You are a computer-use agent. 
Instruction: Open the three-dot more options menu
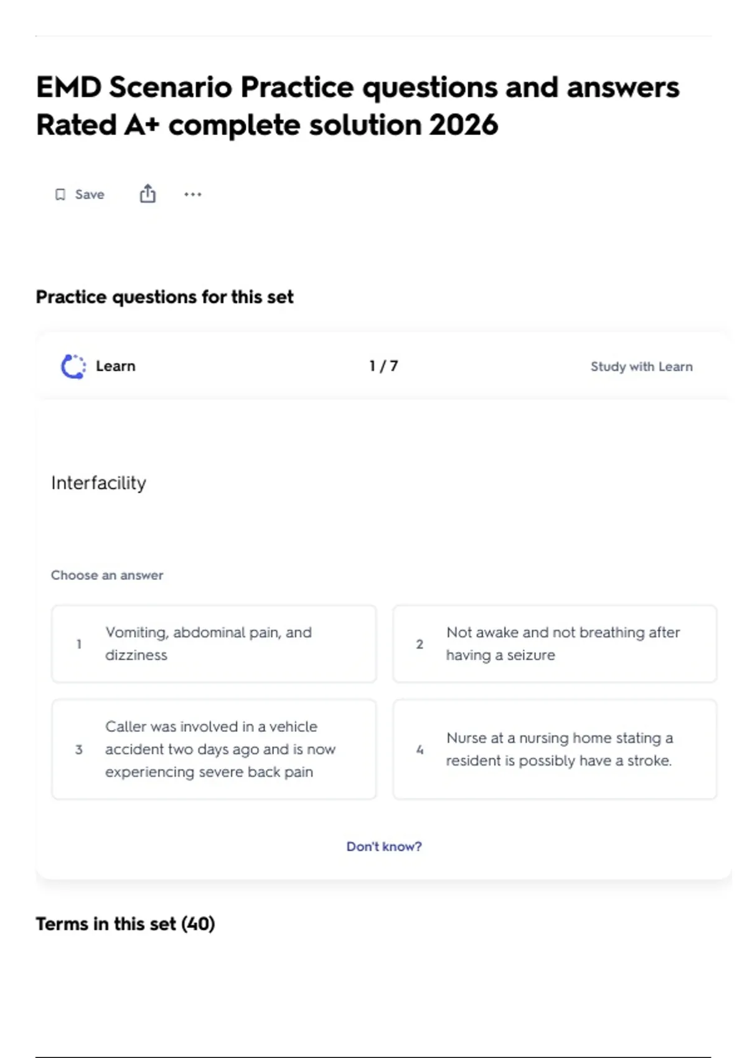click(x=193, y=194)
